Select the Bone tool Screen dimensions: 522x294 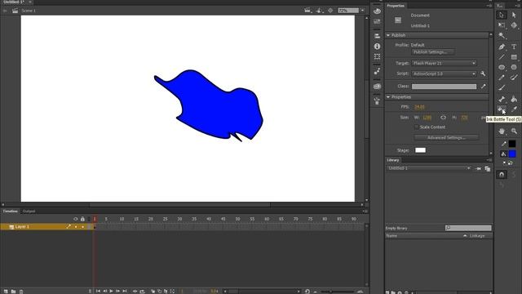tap(502, 99)
